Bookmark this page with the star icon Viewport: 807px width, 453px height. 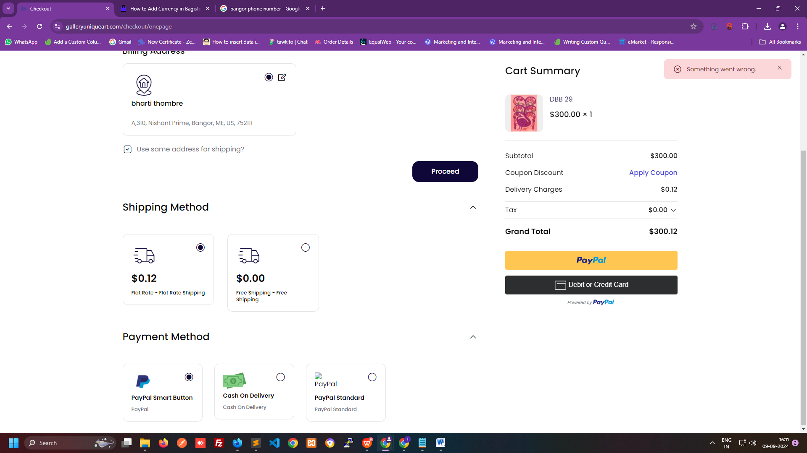694,26
